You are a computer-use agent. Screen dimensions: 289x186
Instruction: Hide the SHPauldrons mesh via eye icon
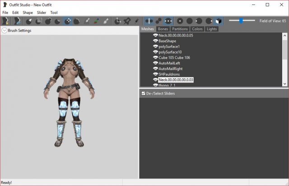(155, 74)
